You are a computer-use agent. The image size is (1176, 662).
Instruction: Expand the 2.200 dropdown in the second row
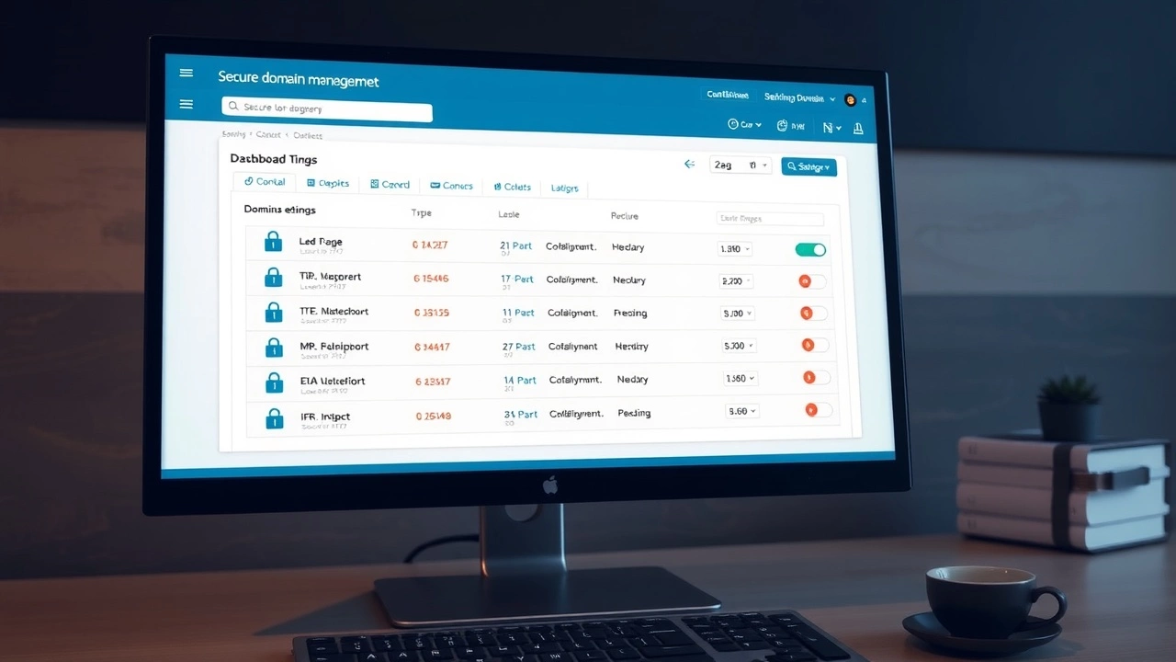(737, 281)
